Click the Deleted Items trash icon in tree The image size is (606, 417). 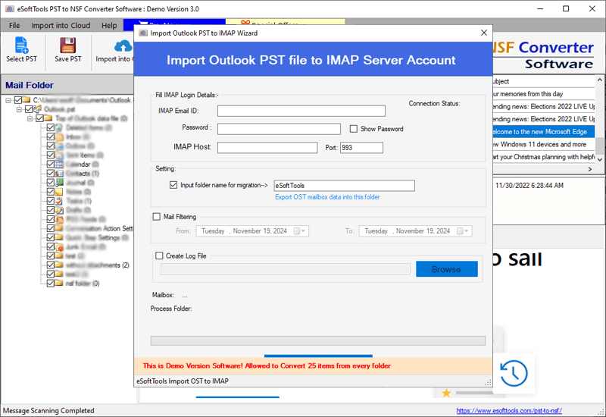tap(59, 127)
